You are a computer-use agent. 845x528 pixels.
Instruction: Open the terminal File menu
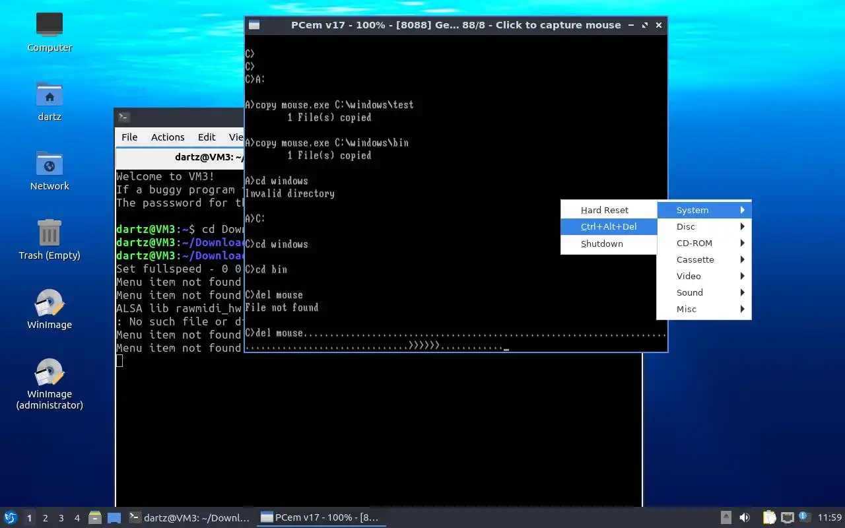point(129,137)
